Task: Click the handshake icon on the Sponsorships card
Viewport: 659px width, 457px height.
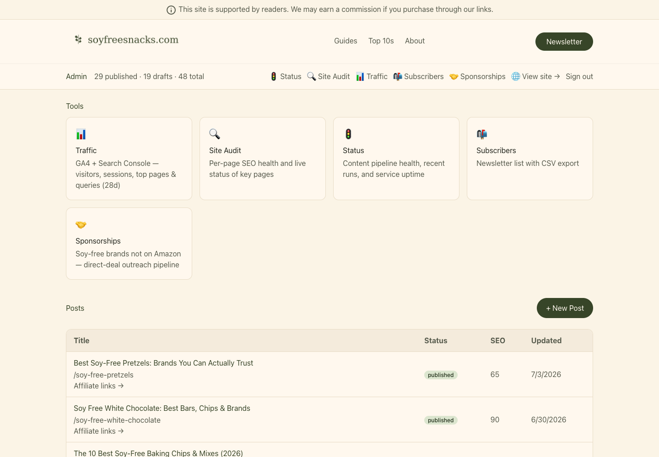Action: click(81, 224)
